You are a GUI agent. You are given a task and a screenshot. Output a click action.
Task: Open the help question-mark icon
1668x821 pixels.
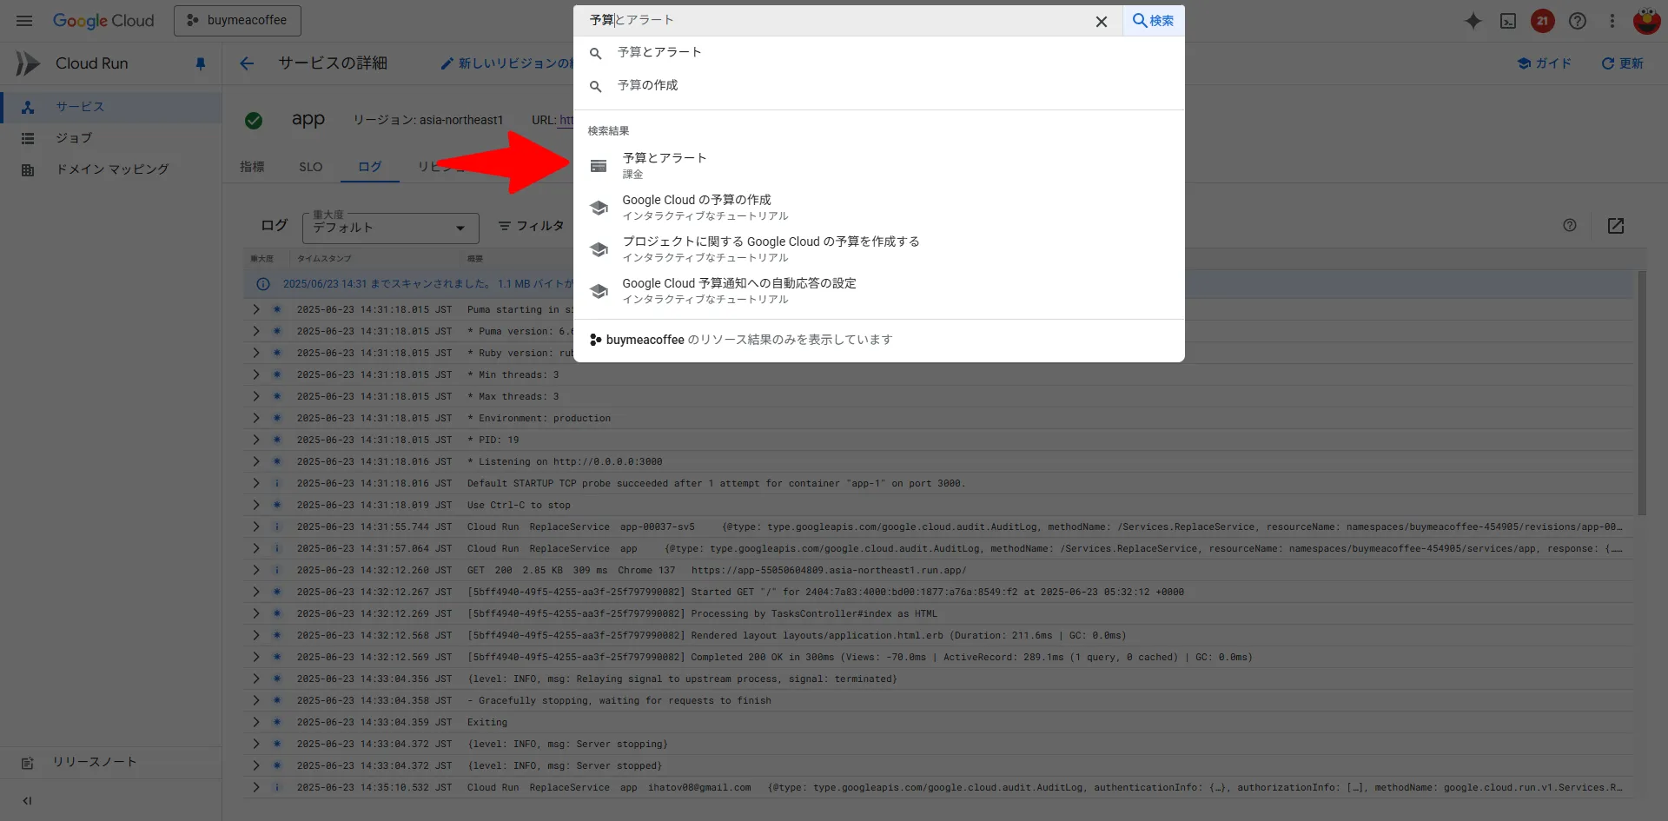point(1578,21)
